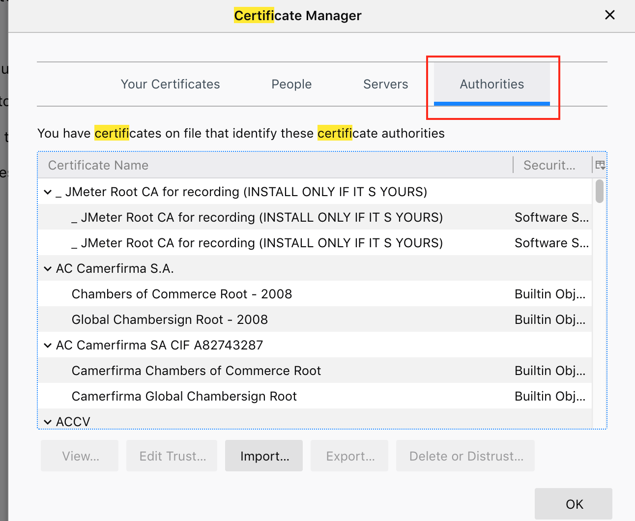Click the certificate list scrollbar
Viewport: 635px width, 521px height.
click(x=599, y=192)
